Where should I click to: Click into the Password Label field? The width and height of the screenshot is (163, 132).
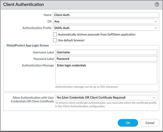pos(106,59)
